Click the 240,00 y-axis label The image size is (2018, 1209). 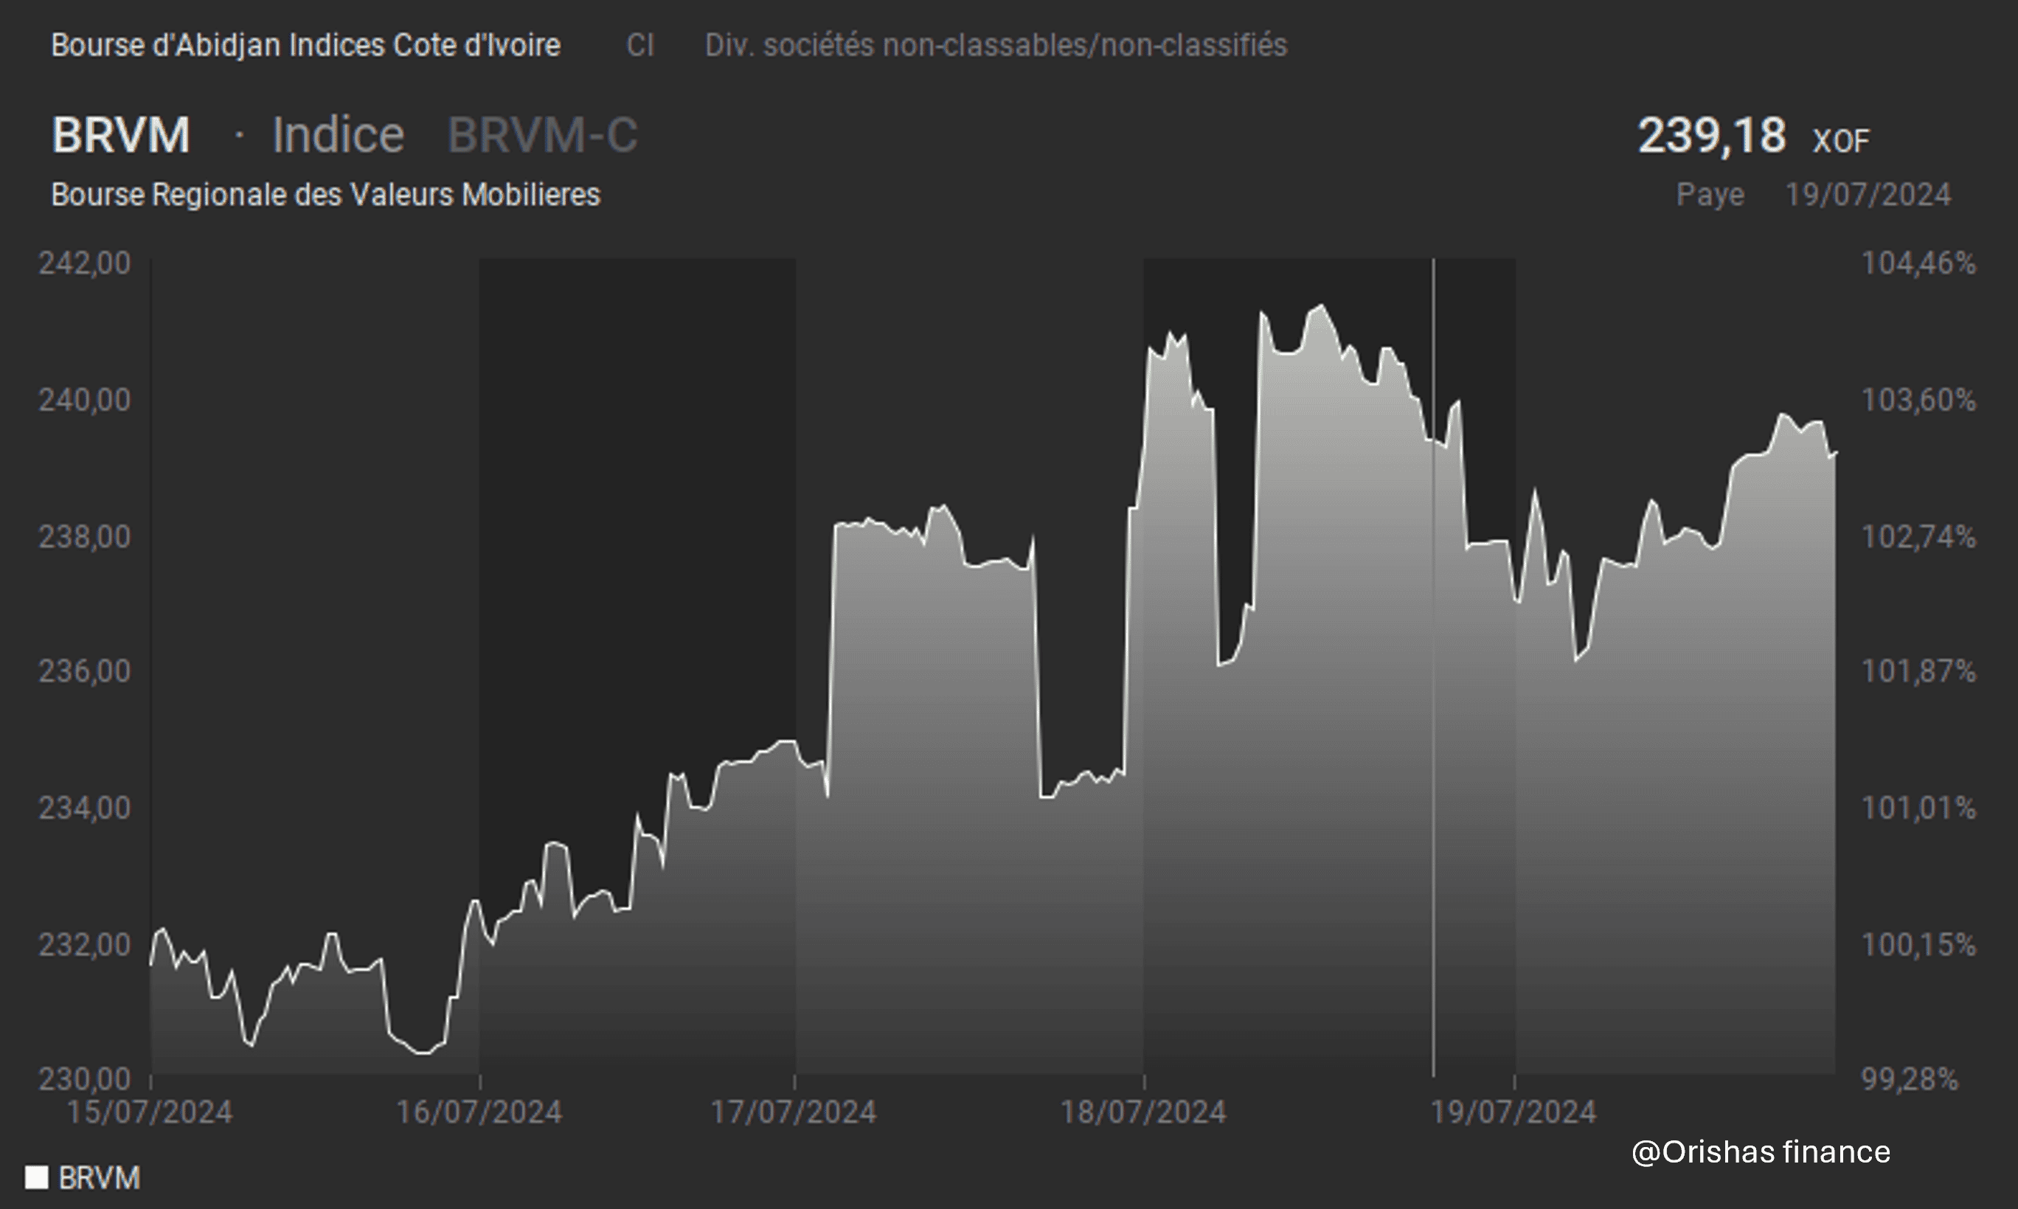[x=85, y=400]
